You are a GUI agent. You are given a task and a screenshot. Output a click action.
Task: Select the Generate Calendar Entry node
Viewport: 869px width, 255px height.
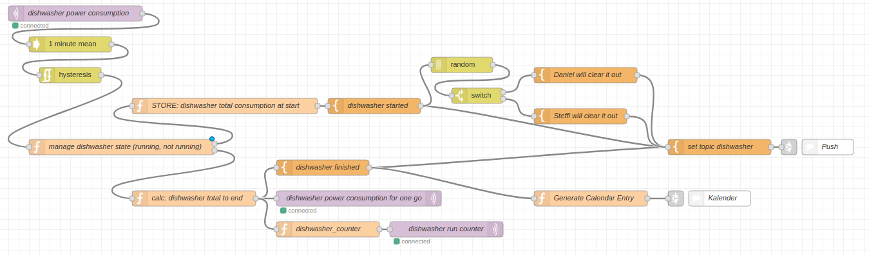(x=591, y=198)
